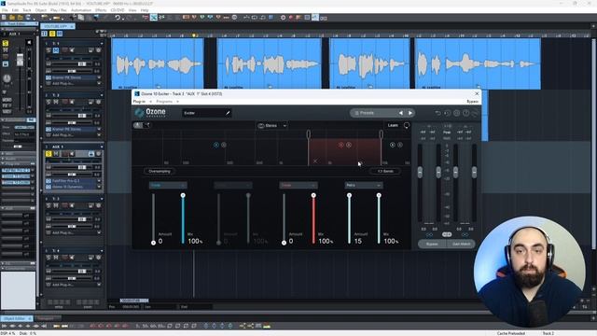Go to next Ozone preset

pos(410,113)
